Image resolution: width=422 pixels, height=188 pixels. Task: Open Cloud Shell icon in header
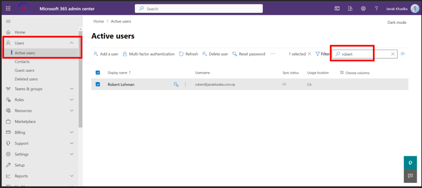click(x=337, y=9)
